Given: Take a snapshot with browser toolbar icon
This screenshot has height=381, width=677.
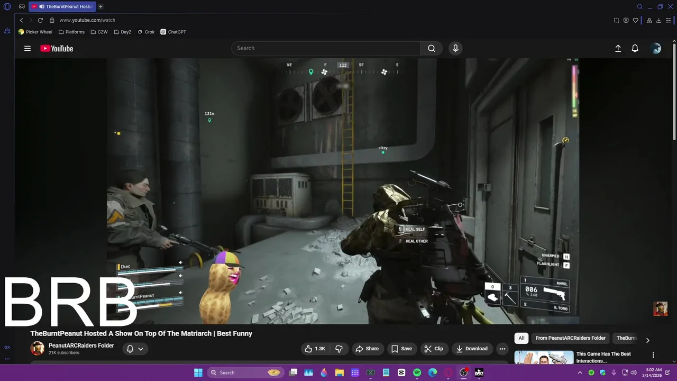Looking at the screenshot, I should pyautogui.click(x=616, y=20).
